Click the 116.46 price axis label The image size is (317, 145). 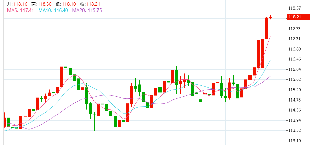point(295,59)
